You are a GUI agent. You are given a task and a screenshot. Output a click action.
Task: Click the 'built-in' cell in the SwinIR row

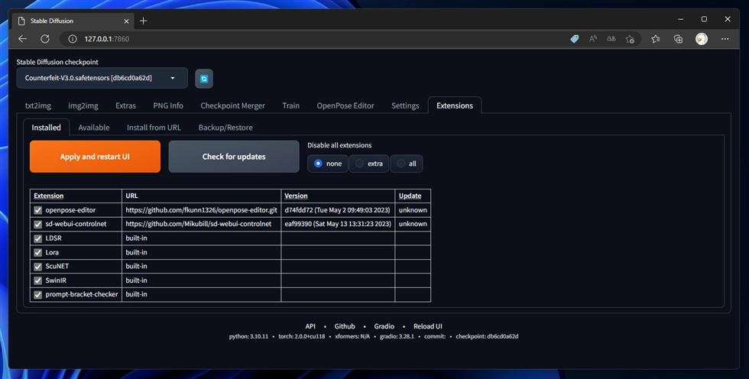click(x=201, y=280)
